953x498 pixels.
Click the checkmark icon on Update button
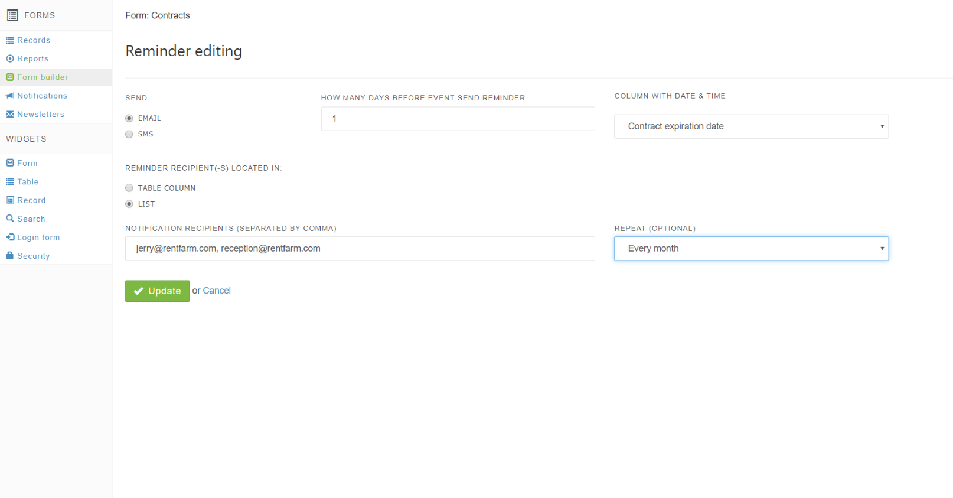[139, 291]
